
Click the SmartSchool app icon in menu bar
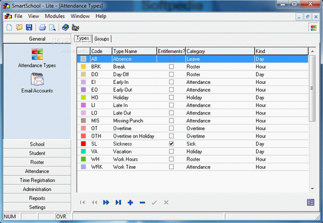pos(8,16)
